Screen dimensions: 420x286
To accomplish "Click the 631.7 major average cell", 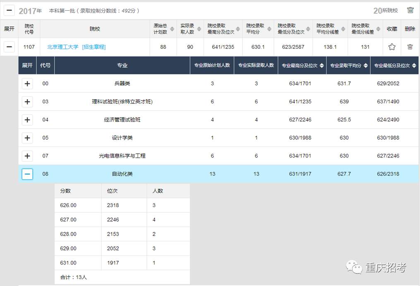I will pyautogui.click(x=344, y=83).
